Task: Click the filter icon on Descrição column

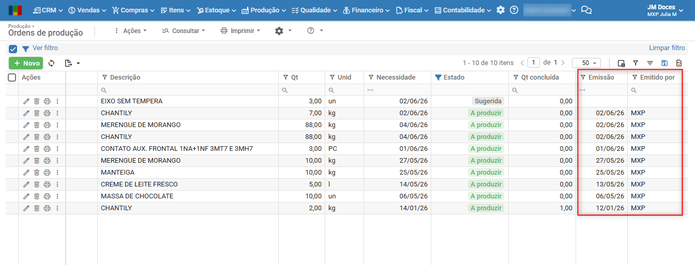Action: [104, 77]
